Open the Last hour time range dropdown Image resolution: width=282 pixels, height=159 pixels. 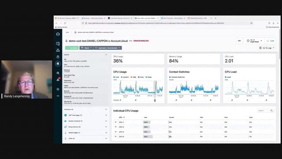(x=254, y=41)
